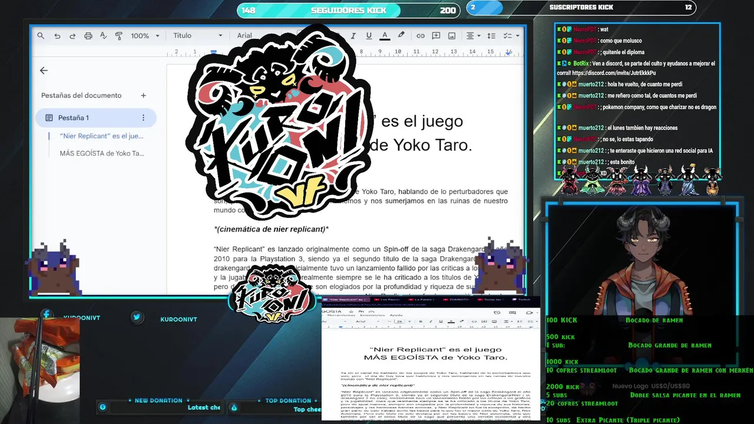Click the font size field showing 26

(399, 322)
